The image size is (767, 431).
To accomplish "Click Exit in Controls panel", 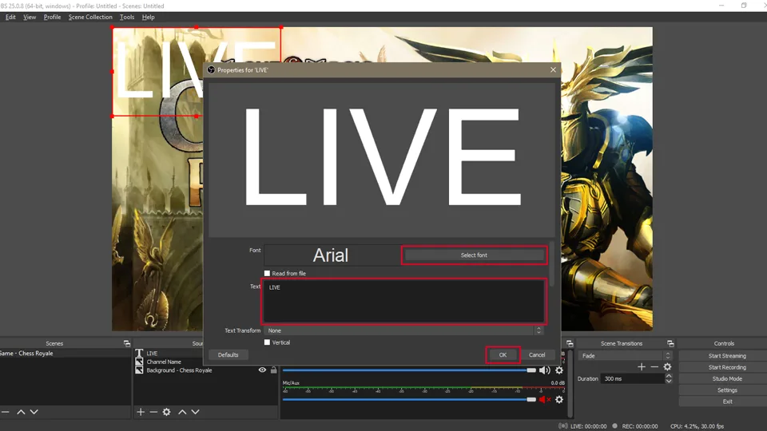I will click(727, 401).
